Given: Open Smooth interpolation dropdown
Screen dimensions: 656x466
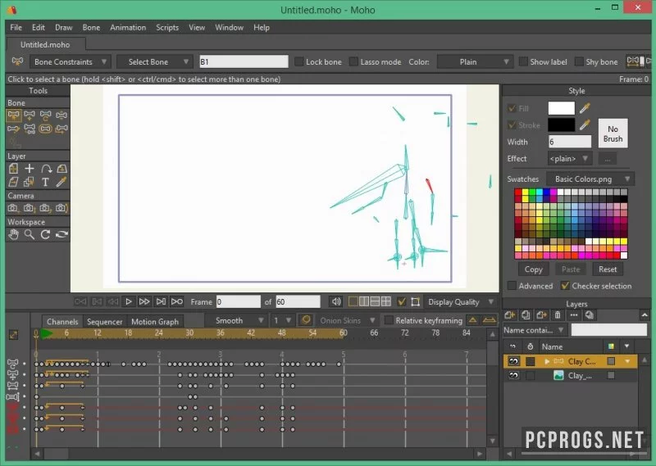Looking at the screenshot, I should [x=235, y=320].
